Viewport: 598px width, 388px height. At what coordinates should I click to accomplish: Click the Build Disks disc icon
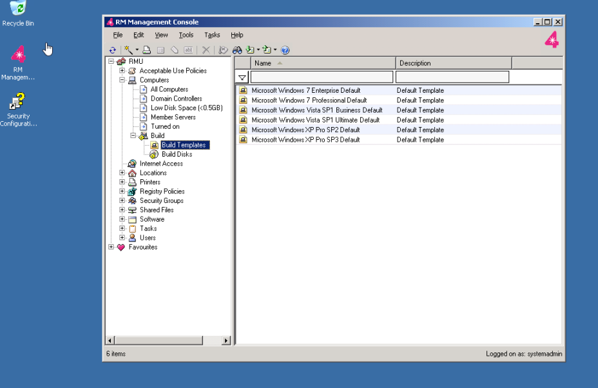(154, 154)
